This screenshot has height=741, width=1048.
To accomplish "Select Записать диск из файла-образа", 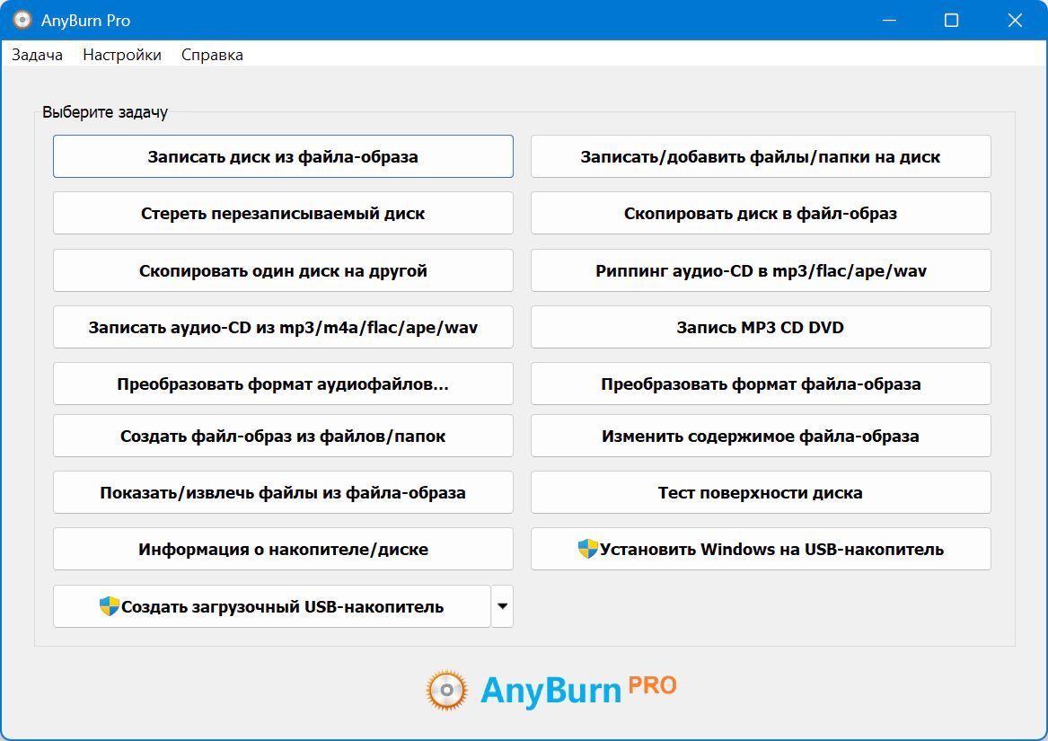I will point(284,156).
